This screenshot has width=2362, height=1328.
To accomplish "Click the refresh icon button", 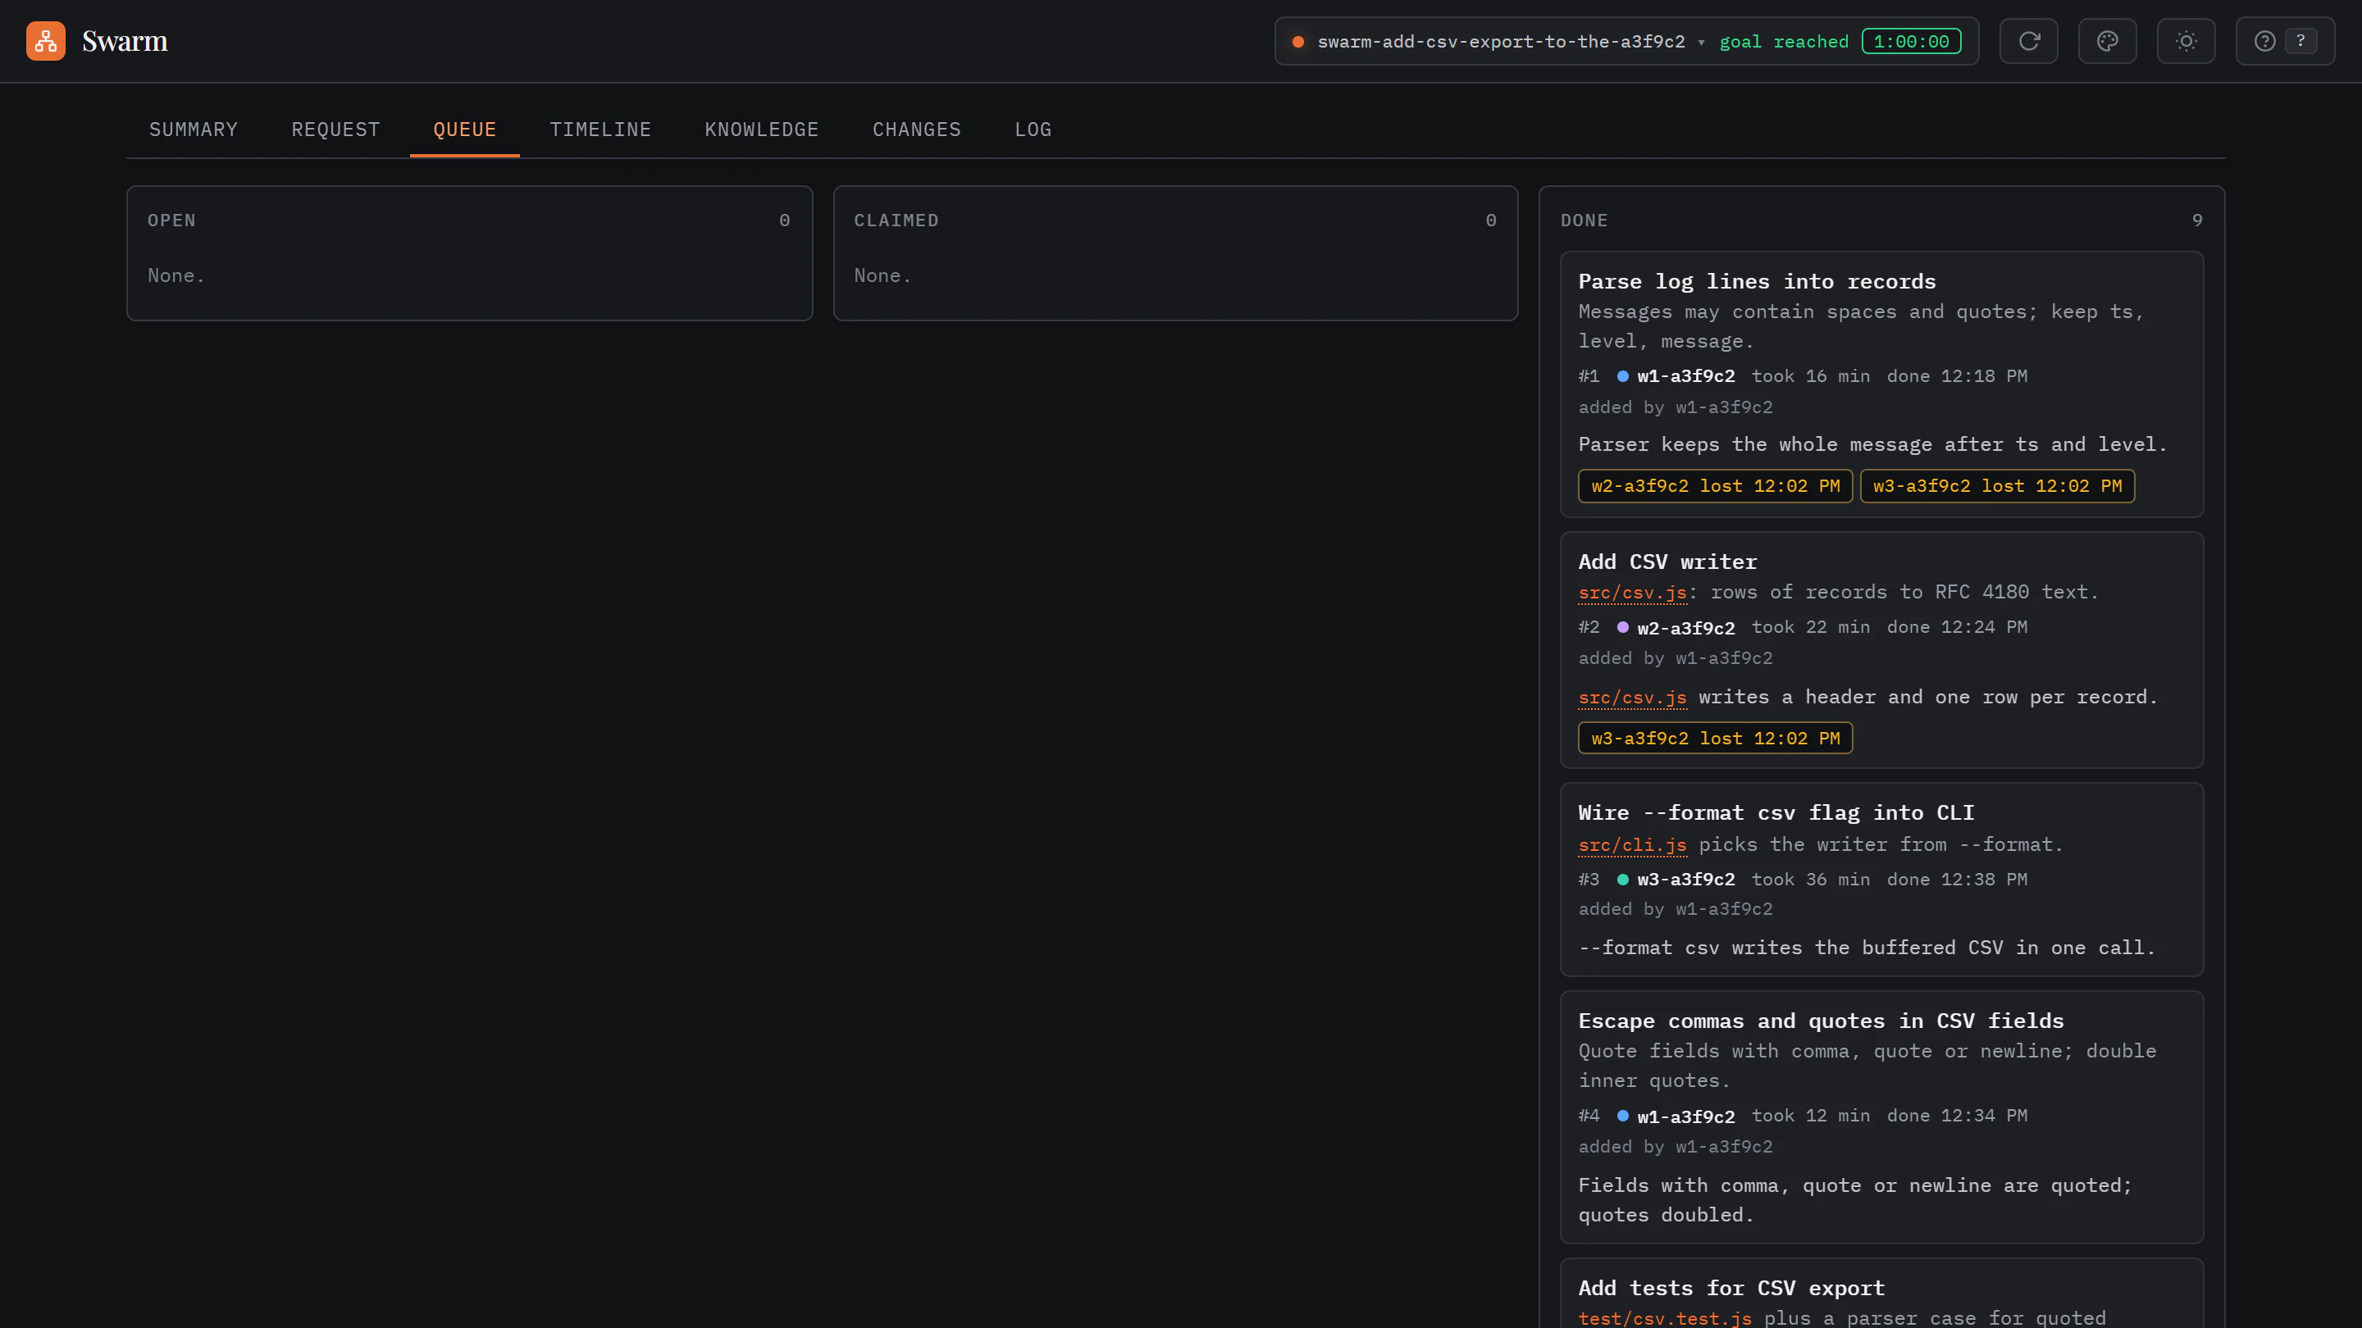I will pos(2028,41).
